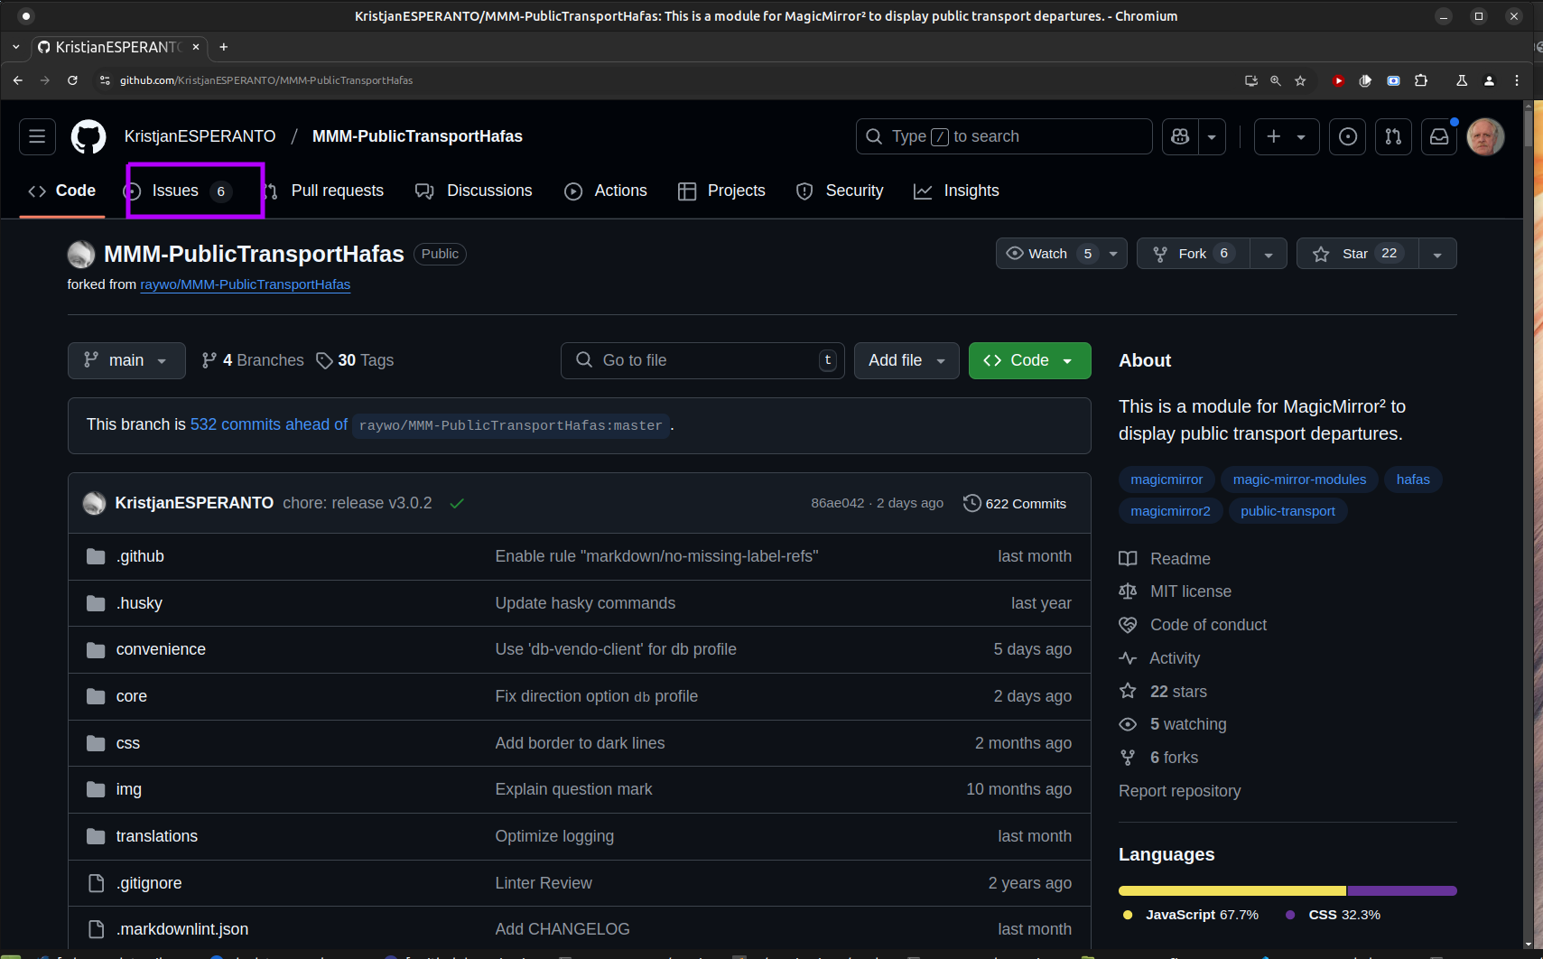Open a new browser tab
This screenshot has width=1543, height=959.
point(224,47)
